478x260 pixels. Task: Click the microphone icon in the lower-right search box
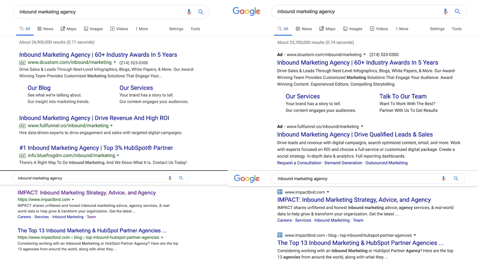pos(444,179)
